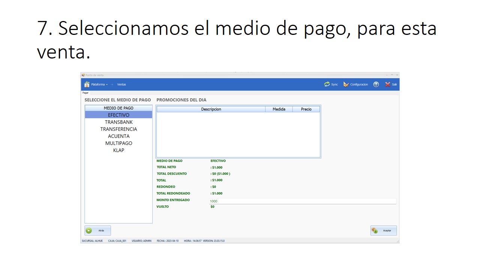Select TRANSFERENCIA payment method

click(118, 129)
